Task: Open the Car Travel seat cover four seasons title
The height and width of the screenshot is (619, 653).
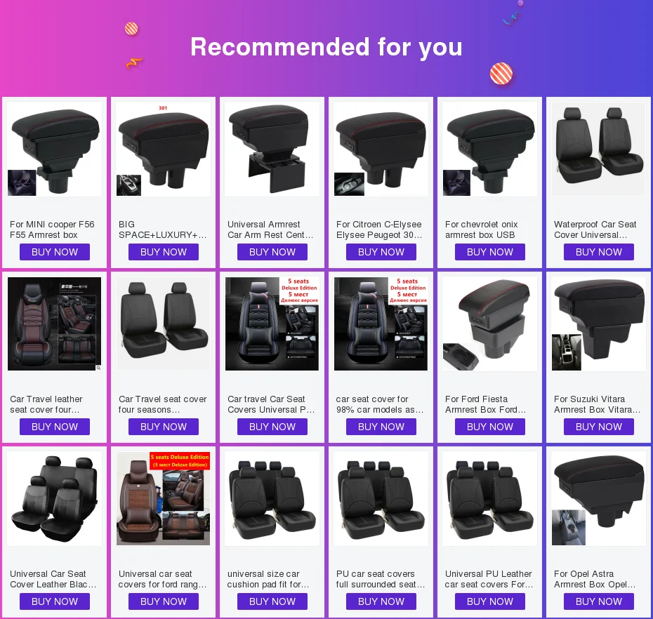Action: (162, 404)
